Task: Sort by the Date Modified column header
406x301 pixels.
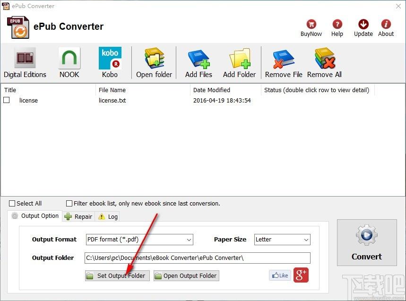Action: [225, 90]
